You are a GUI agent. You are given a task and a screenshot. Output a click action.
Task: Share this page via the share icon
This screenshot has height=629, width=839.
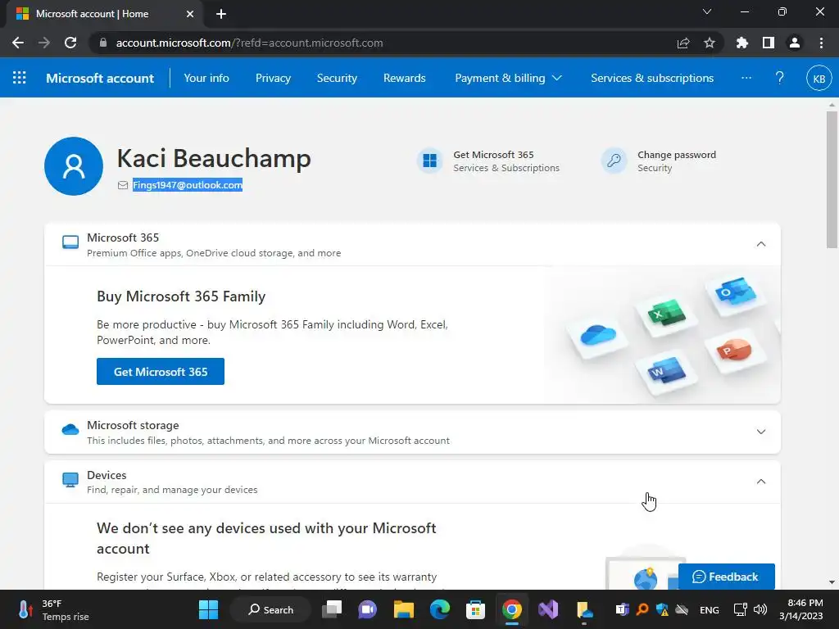tap(683, 43)
